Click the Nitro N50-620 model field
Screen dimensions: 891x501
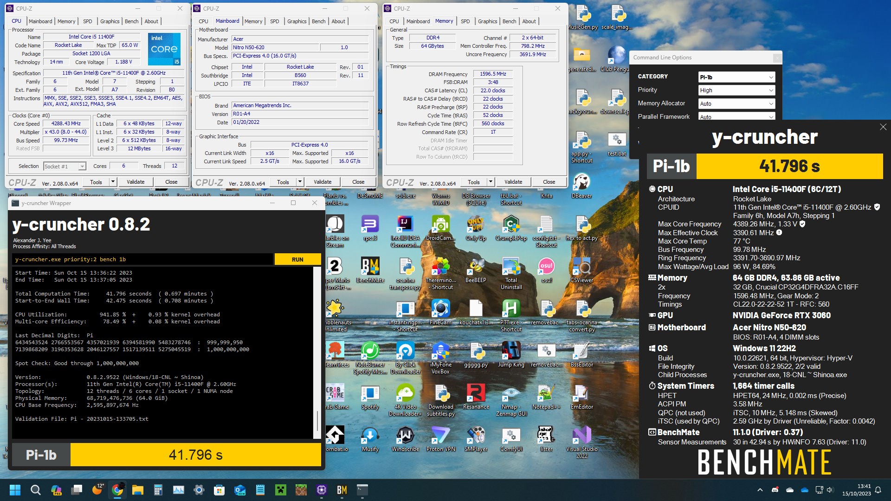point(275,47)
